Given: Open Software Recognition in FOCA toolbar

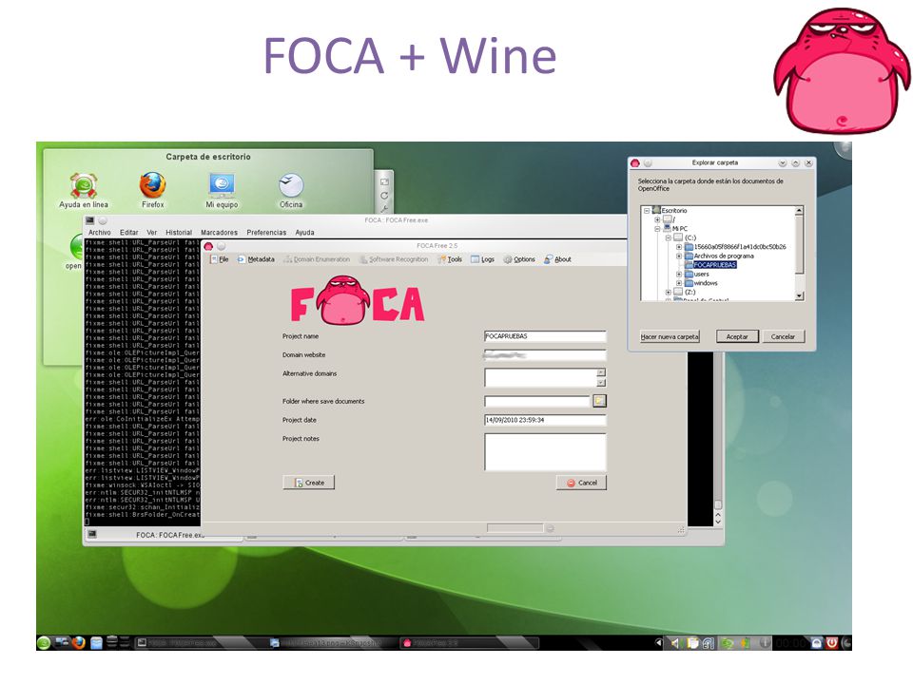Looking at the screenshot, I should 394,259.
